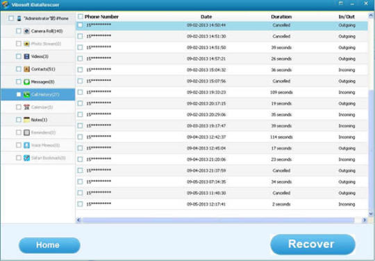Open the Notes(1) category
Image resolution: width=375 pixels, height=261 pixels.
(39, 120)
